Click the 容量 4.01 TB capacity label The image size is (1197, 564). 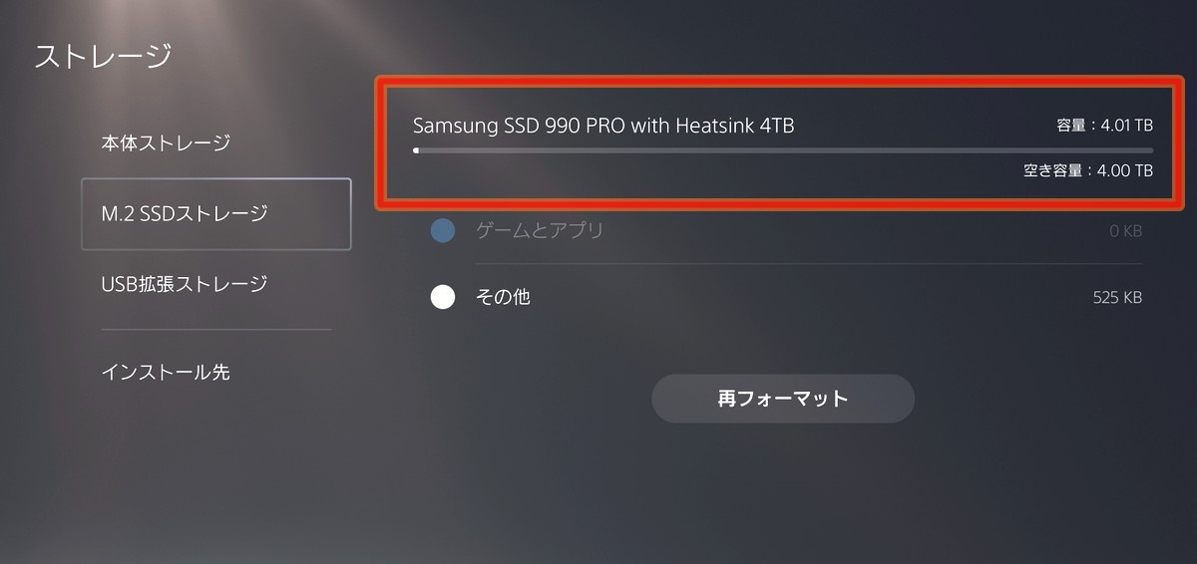pyautogui.click(x=1104, y=126)
